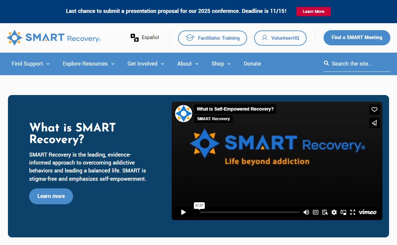The image size is (397, 245).
Task: Open the Donate page
Action: (252, 64)
